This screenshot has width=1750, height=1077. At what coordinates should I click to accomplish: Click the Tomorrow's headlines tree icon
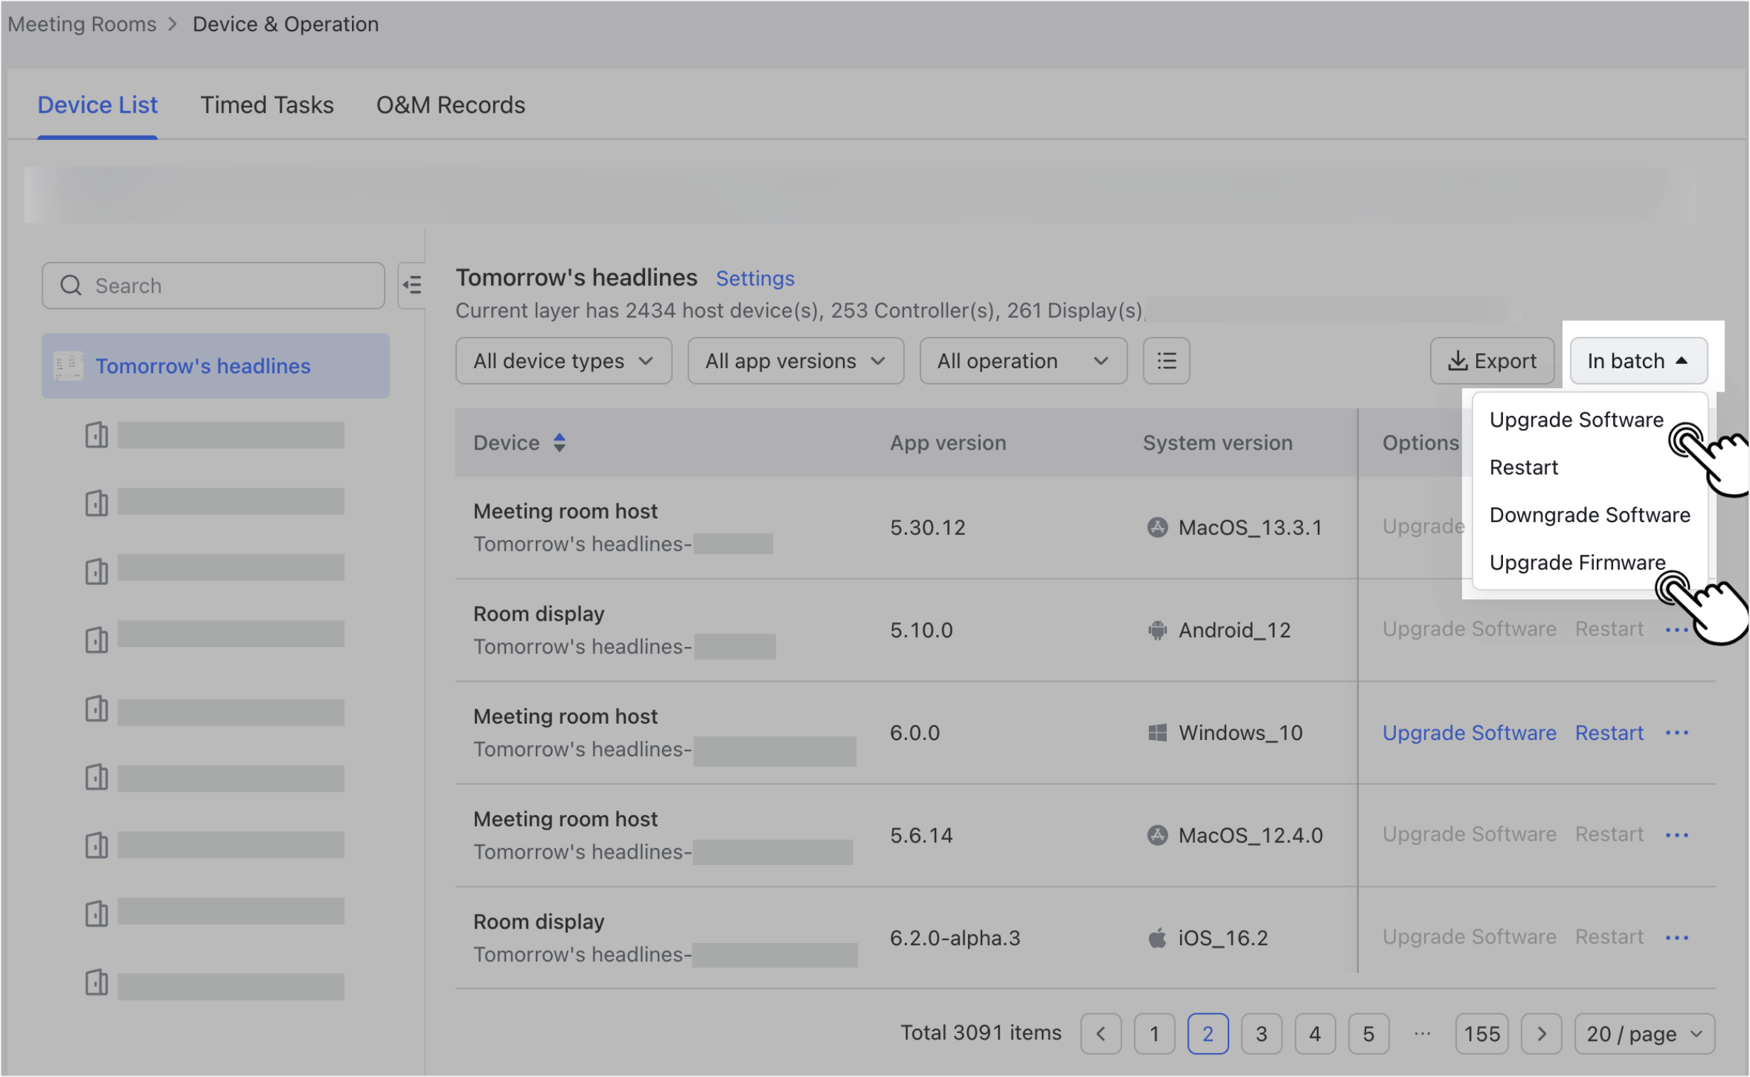click(x=68, y=365)
